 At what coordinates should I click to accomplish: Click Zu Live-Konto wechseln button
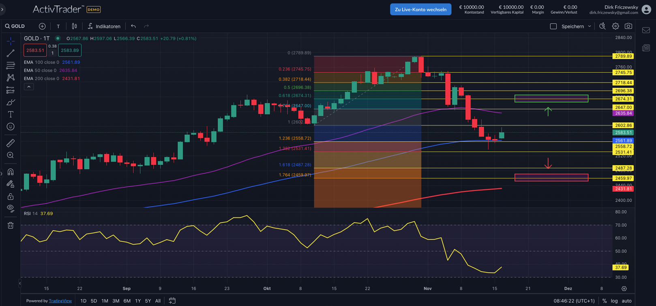pyautogui.click(x=420, y=9)
